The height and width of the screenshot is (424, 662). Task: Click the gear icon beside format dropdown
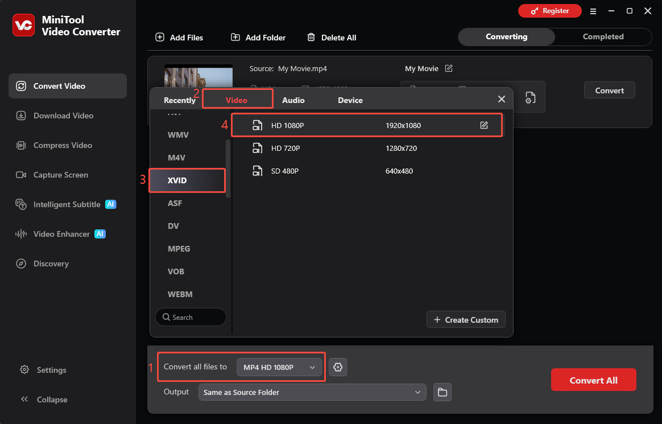pyautogui.click(x=338, y=367)
